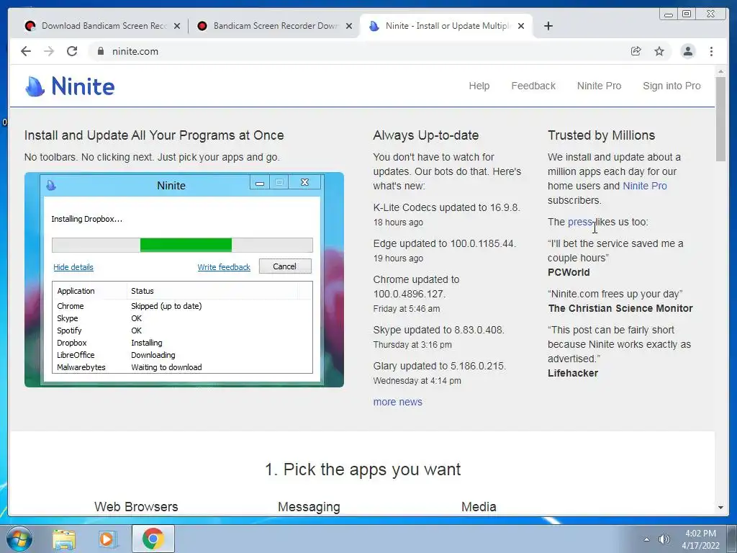
Task: Open the Windows Start button
Action: click(x=19, y=539)
